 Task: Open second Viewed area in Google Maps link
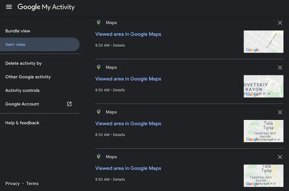pos(128,79)
